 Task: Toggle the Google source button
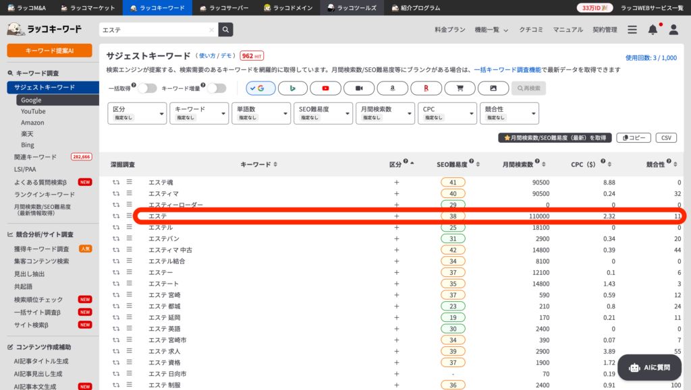260,88
